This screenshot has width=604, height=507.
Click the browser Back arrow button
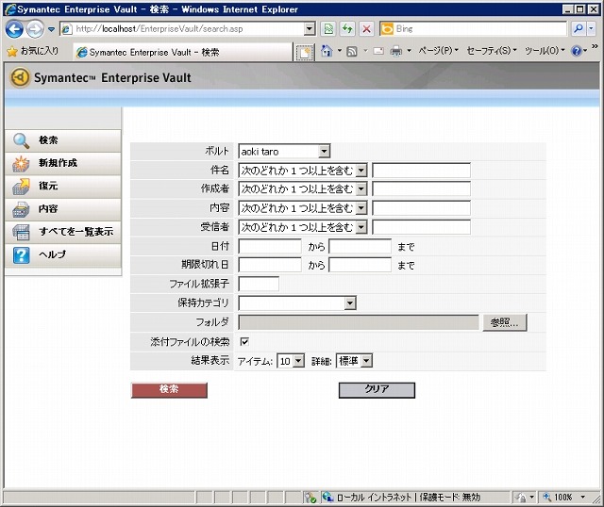[x=14, y=29]
